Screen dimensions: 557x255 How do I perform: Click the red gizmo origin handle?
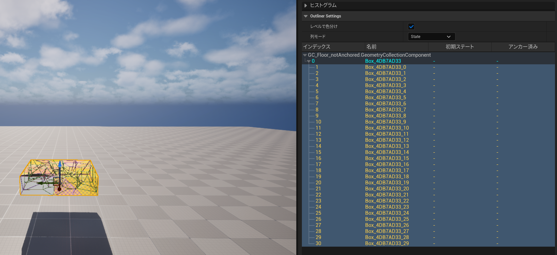pos(59,189)
